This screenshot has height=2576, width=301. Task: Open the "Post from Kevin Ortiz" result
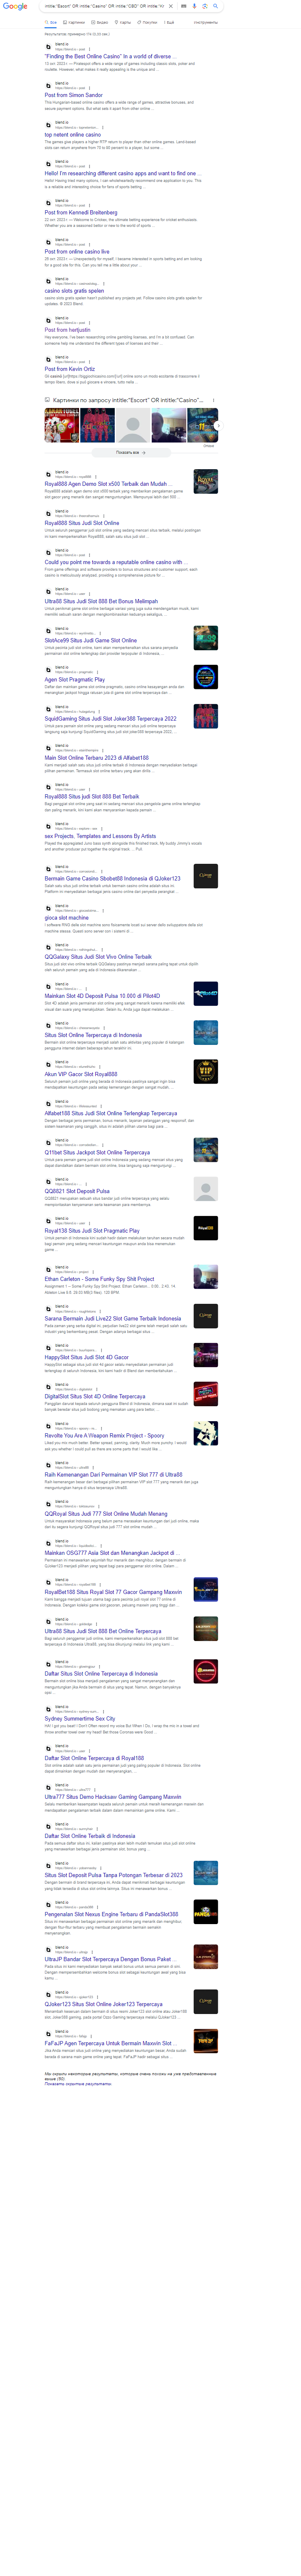click(69, 369)
